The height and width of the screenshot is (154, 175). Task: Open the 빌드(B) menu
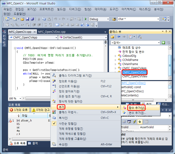61,9
